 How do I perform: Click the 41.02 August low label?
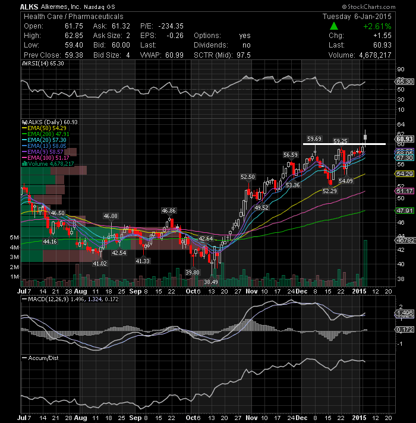coord(100,263)
